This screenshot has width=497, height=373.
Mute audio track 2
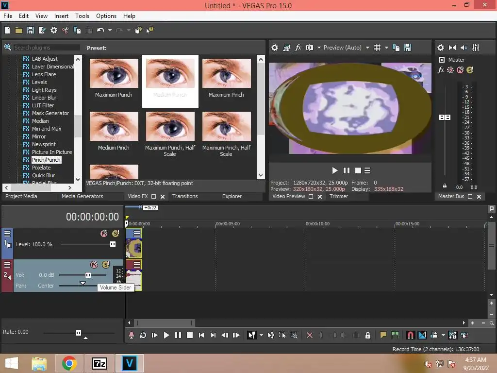coord(94,265)
